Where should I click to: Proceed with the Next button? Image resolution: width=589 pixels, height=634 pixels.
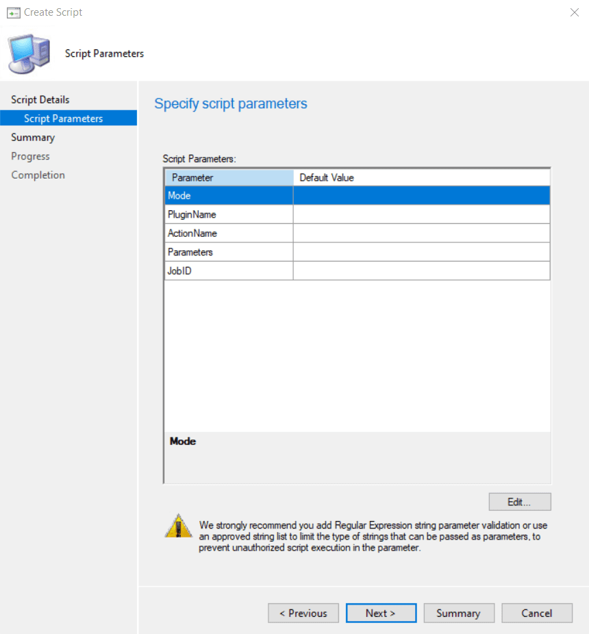click(381, 613)
